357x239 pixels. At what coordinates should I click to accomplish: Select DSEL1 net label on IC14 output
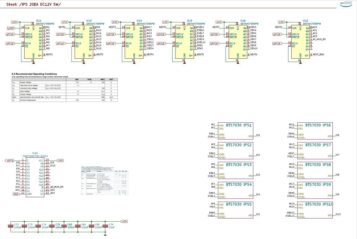pos(150,39)
